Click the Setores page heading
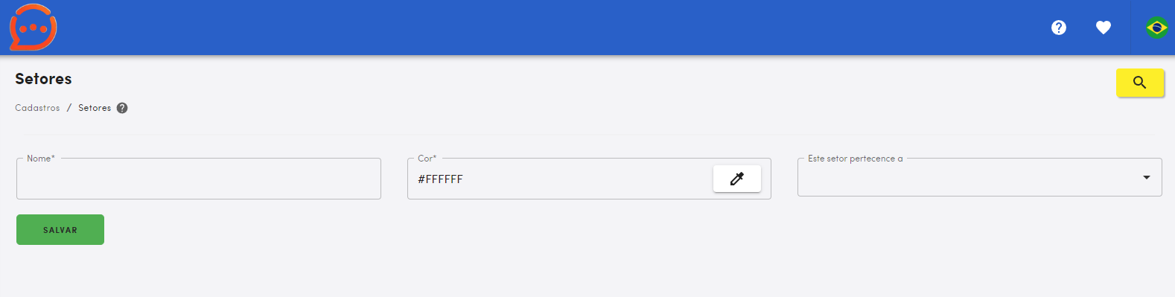1175x297 pixels. (x=43, y=79)
